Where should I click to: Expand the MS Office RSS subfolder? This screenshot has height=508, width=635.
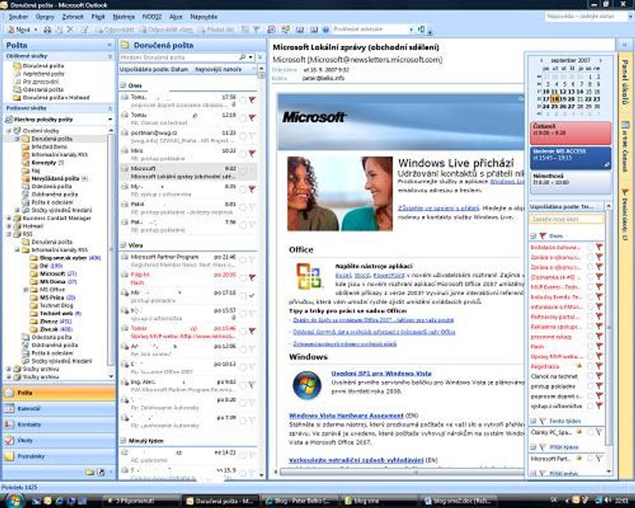point(26,289)
